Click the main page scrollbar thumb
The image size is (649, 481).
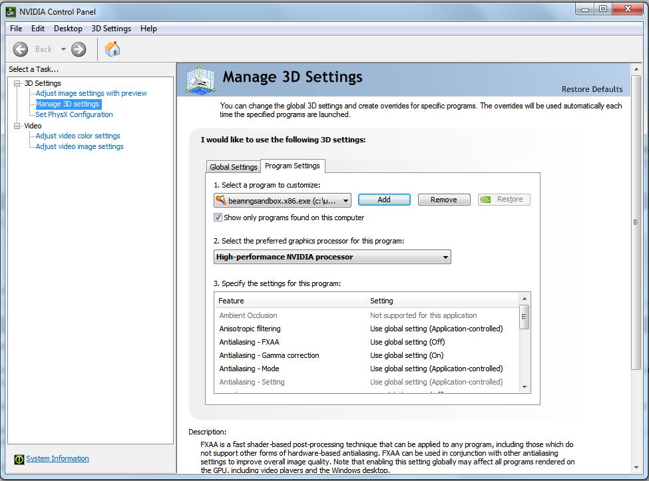[x=636, y=222]
